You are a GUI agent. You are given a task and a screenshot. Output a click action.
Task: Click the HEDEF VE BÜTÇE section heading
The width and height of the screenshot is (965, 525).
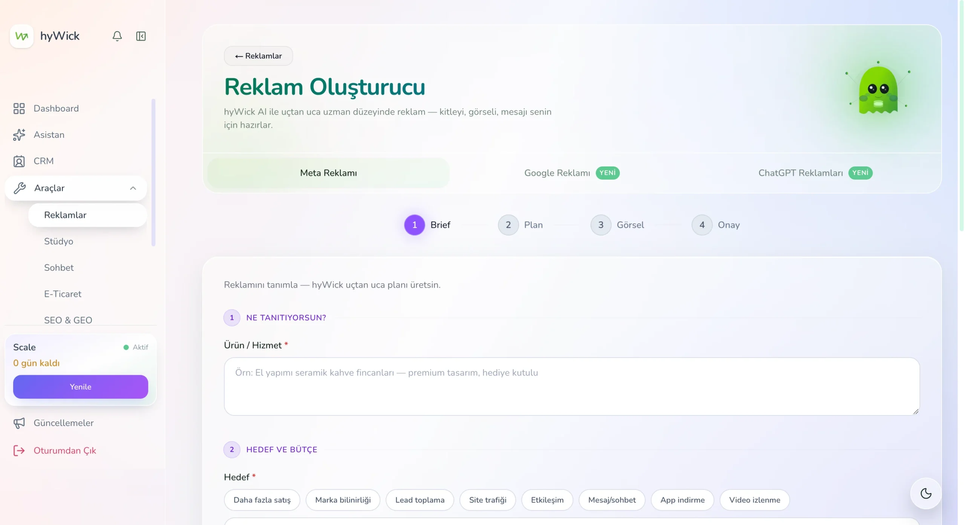(x=282, y=450)
